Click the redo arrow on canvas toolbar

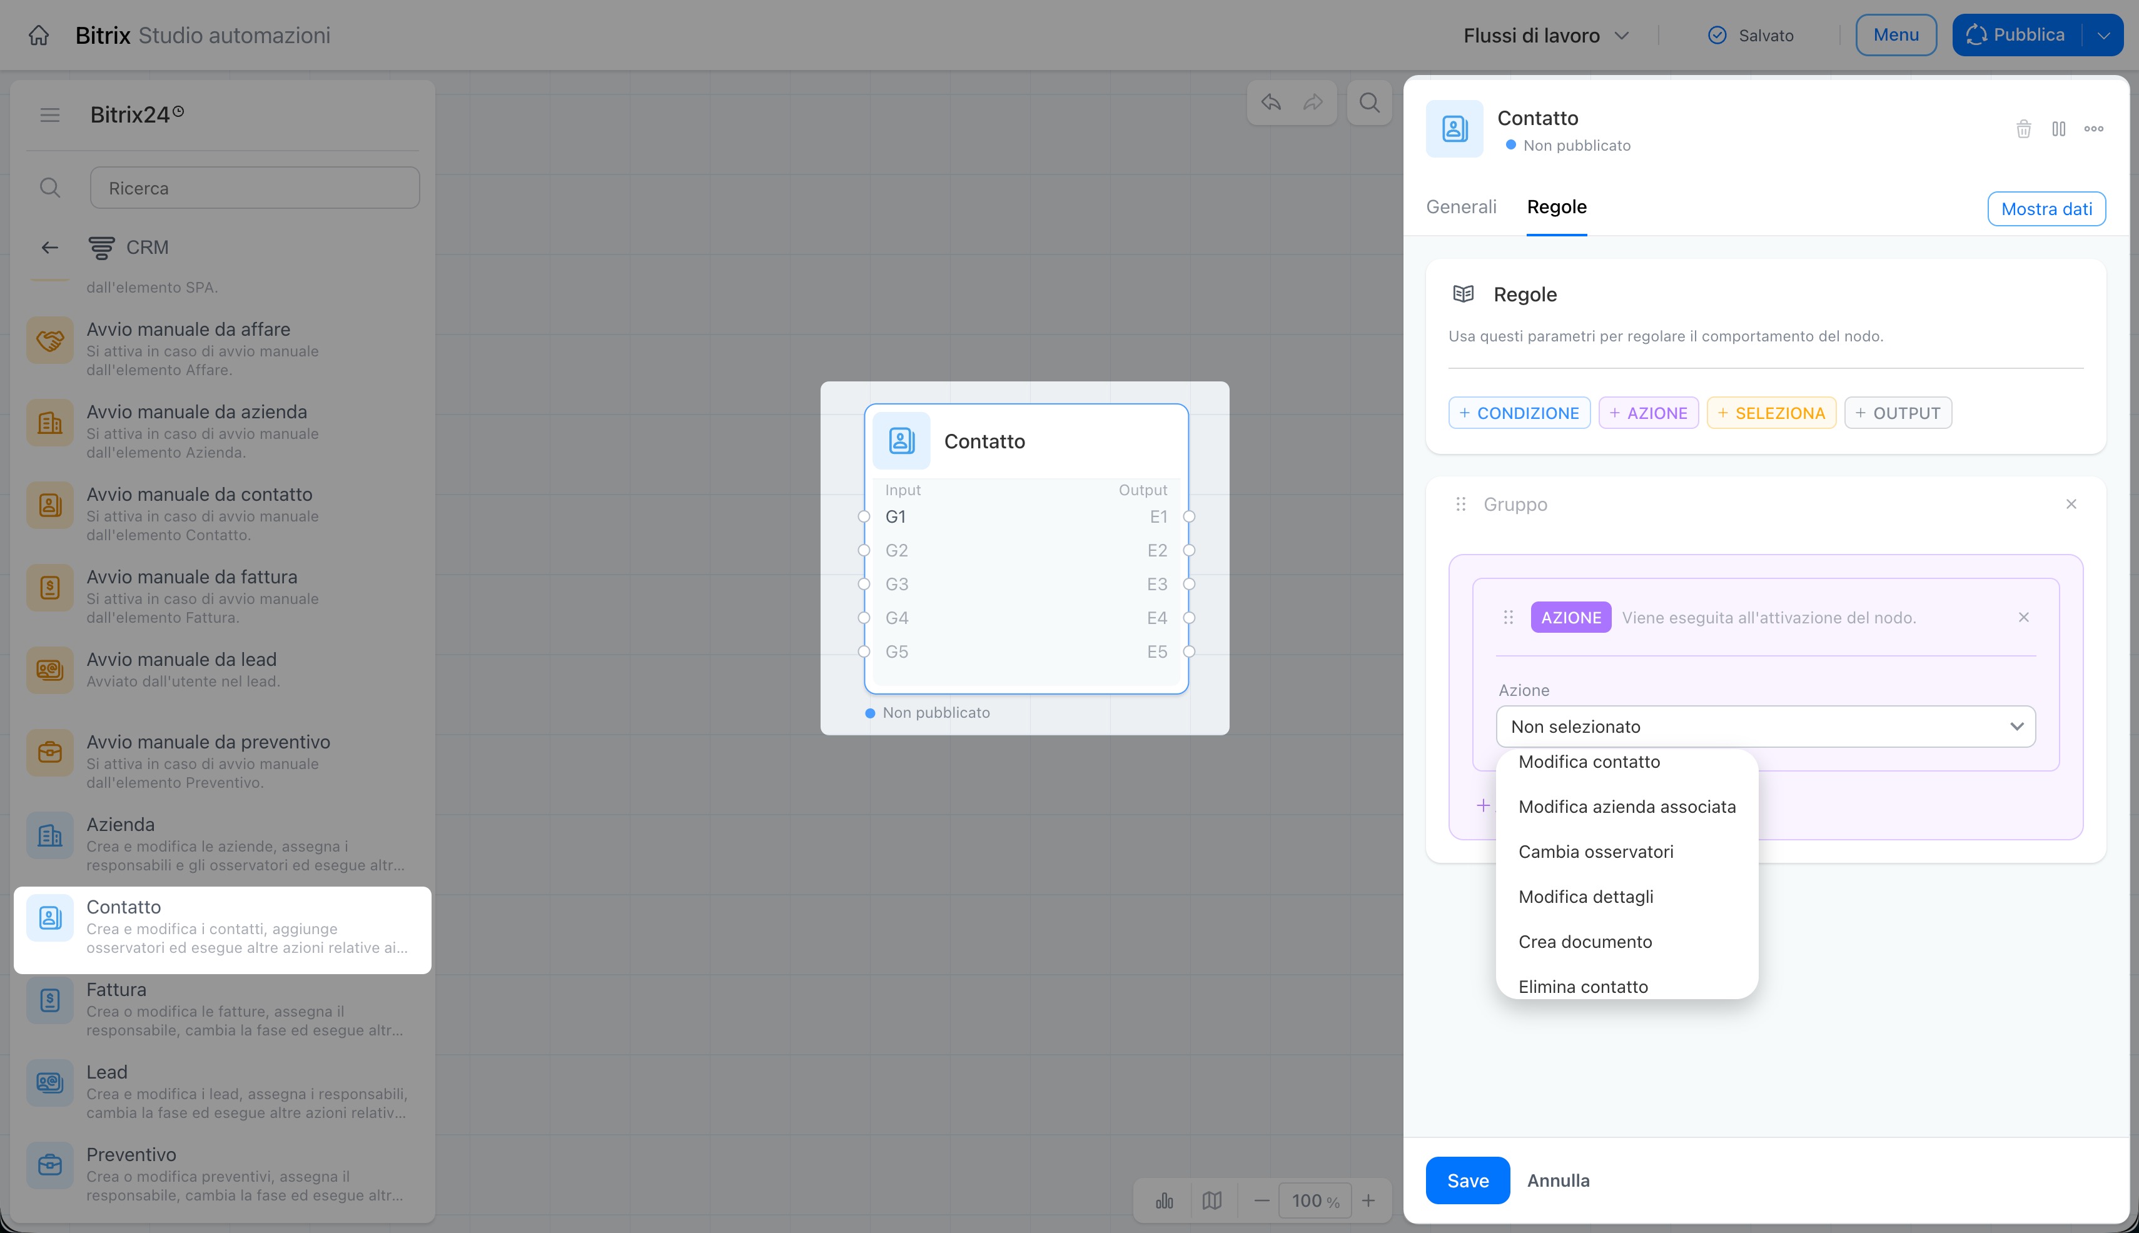click(1313, 103)
